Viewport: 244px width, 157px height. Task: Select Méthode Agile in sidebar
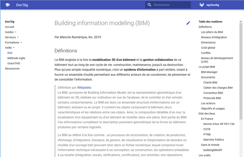(16, 58)
